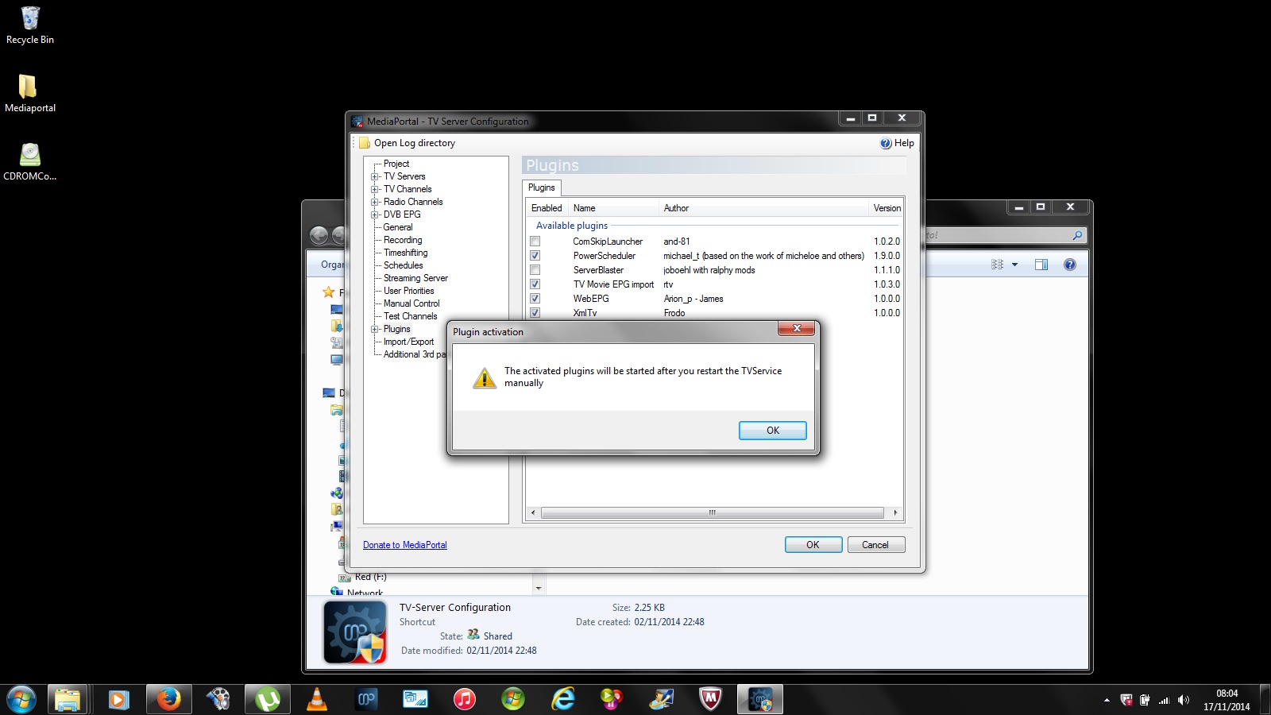1271x715 pixels.
Task: Expand the TV Servers tree node
Action: point(375,176)
